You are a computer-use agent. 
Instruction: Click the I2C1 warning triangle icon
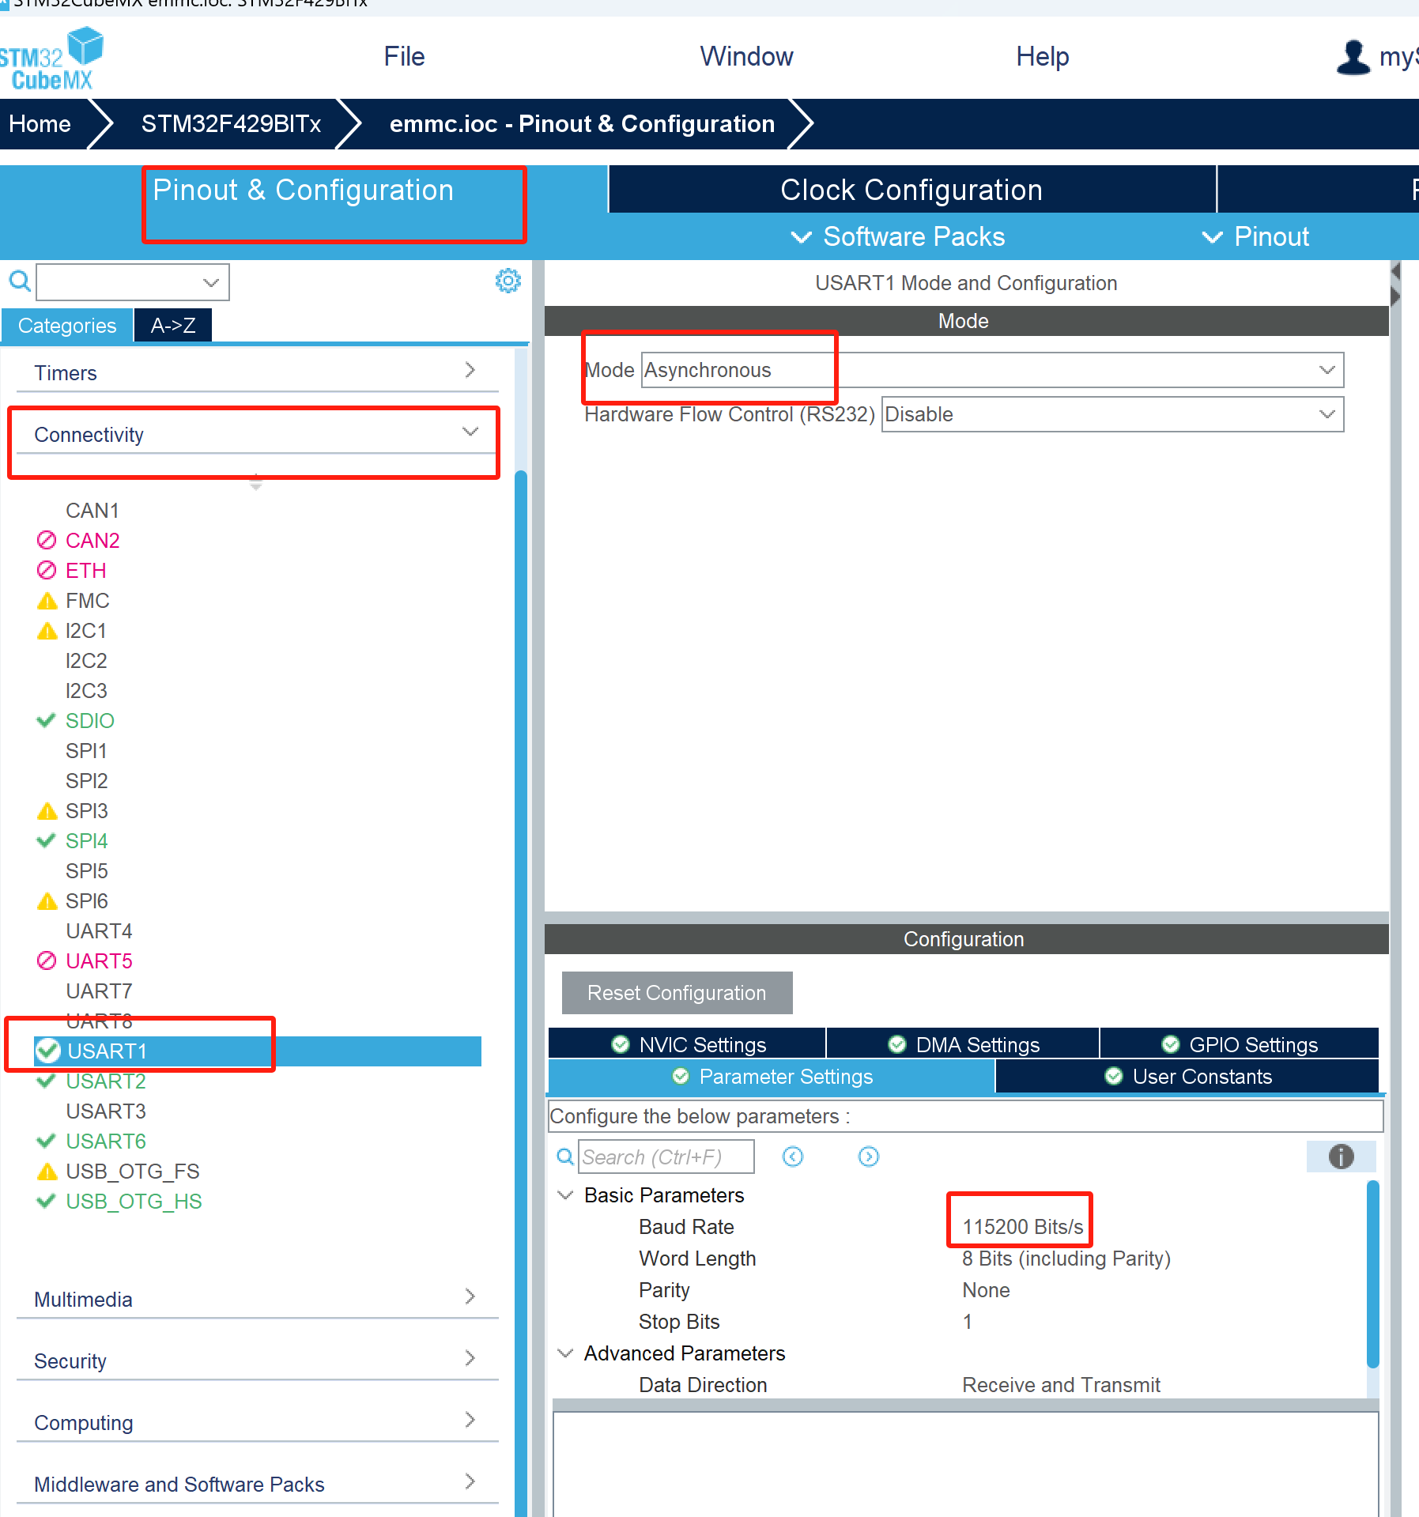point(47,631)
